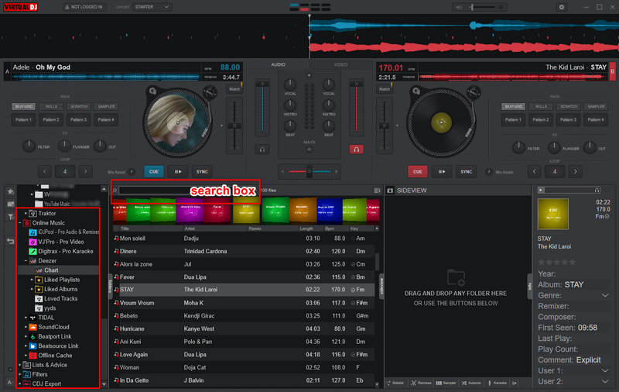The height and width of the screenshot is (392, 619).
Task: Play or pause deck A
Action: (178, 172)
